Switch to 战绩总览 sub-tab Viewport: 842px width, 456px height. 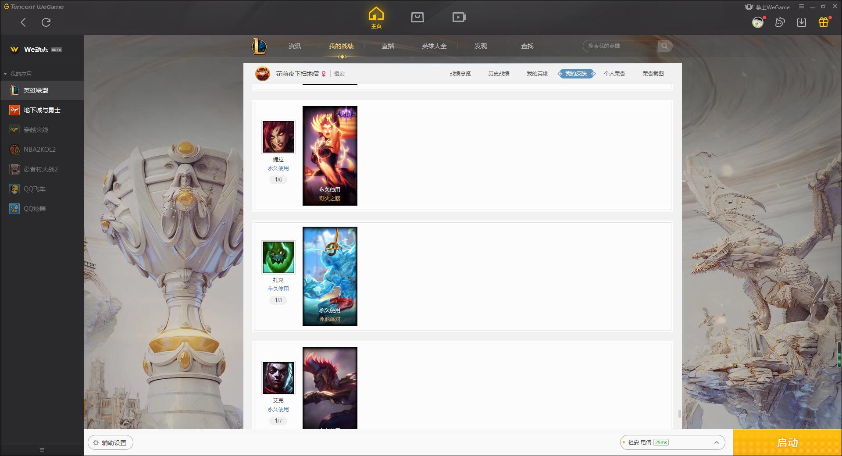click(460, 74)
